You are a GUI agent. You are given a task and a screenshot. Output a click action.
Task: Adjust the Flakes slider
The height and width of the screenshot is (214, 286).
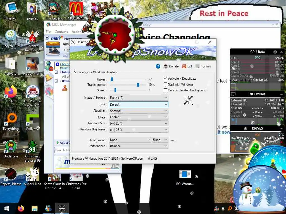[112, 79]
